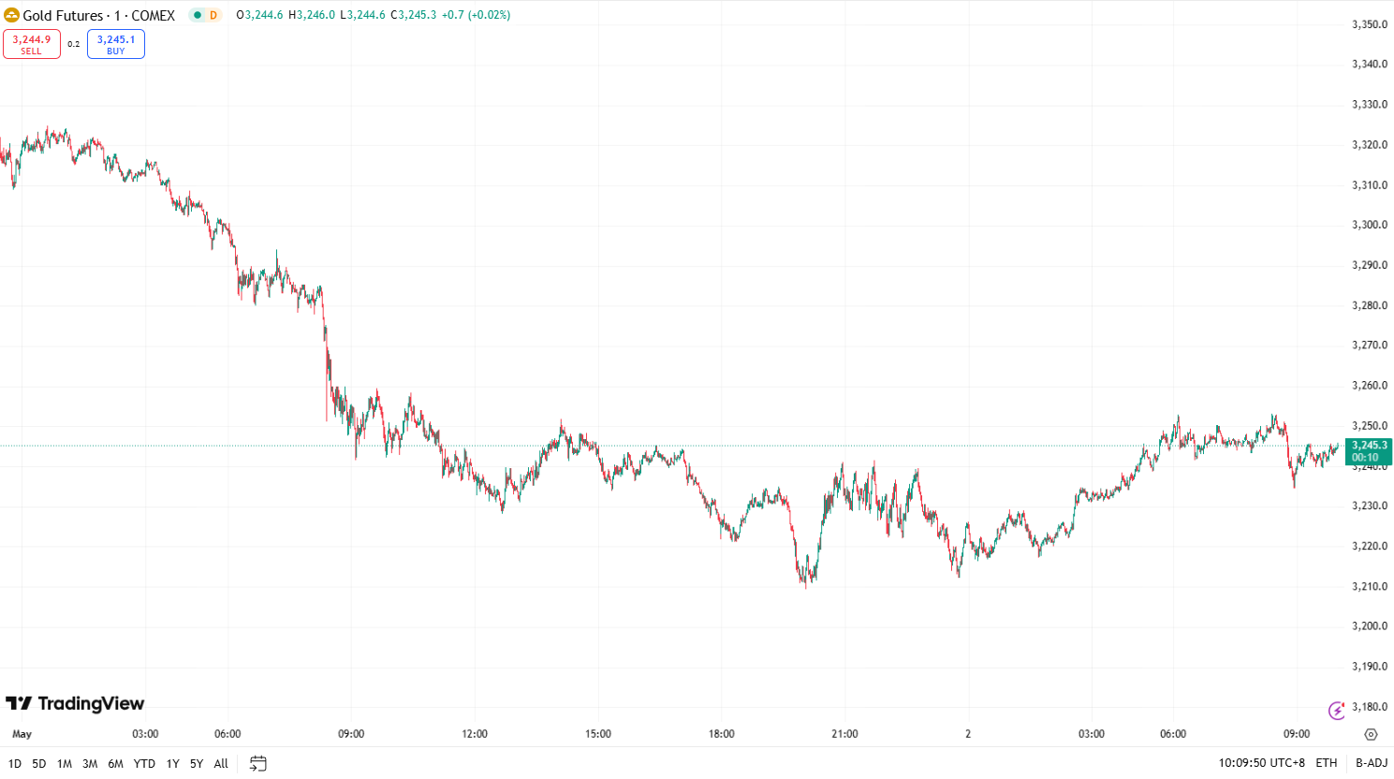Click the 12:00 time axis label
Image resolution: width=1394 pixels, height=779 pixels.
(475, 734)
